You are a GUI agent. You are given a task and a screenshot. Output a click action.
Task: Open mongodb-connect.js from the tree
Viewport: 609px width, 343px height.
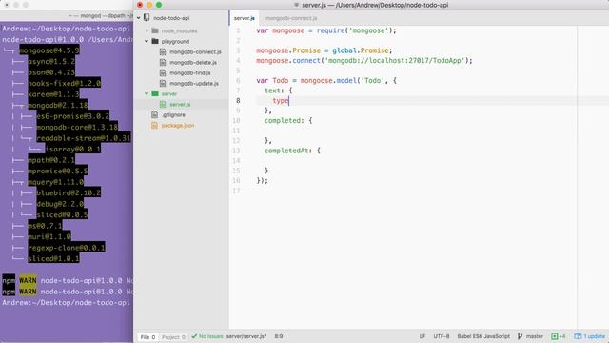pyautogui.click(x=195, y=51)
